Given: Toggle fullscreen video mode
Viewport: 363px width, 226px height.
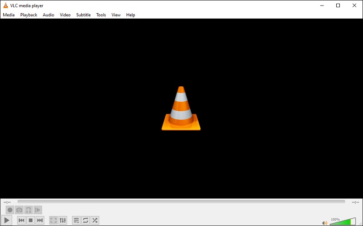Looking at the screenshot, I should coord(53,220).
